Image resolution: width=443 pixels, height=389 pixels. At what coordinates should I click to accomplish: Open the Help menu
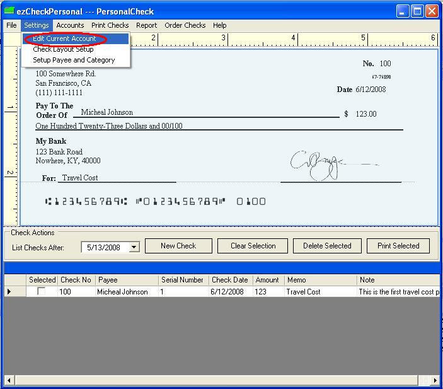pos(219,25)
